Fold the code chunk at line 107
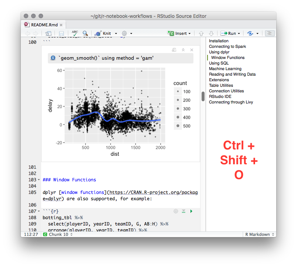 (39, 211)
